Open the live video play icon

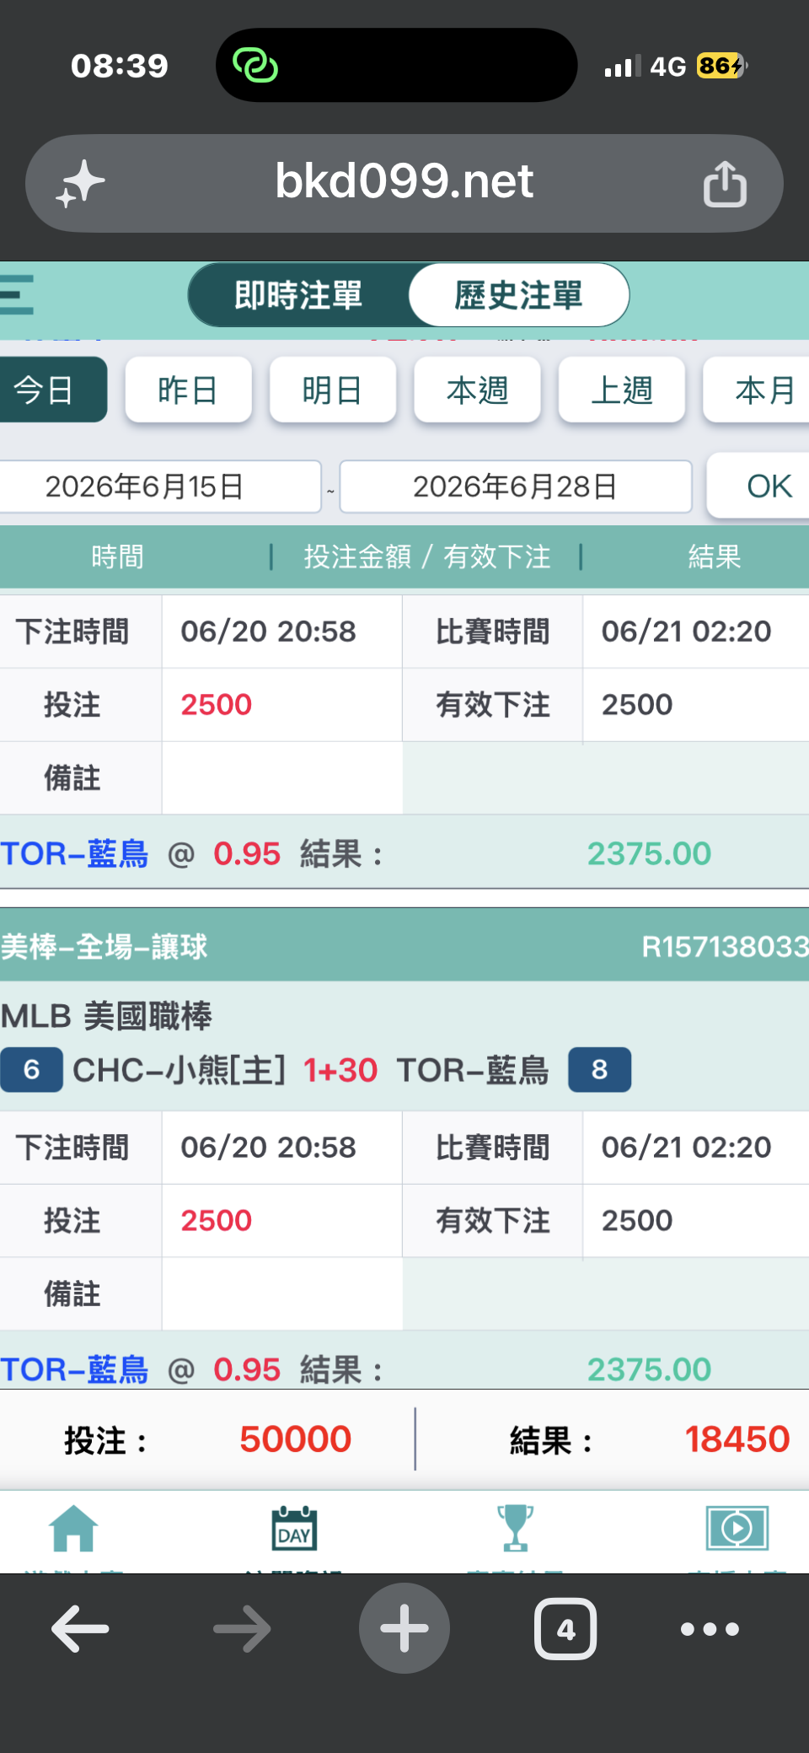737,1529
